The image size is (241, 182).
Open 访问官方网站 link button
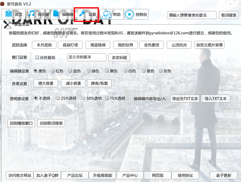tap(20, 175)
